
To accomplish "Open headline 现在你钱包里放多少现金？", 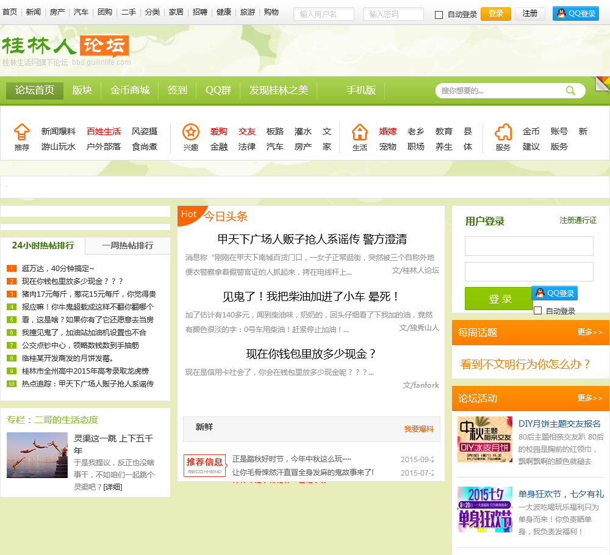I will click(x=312, y=354).
